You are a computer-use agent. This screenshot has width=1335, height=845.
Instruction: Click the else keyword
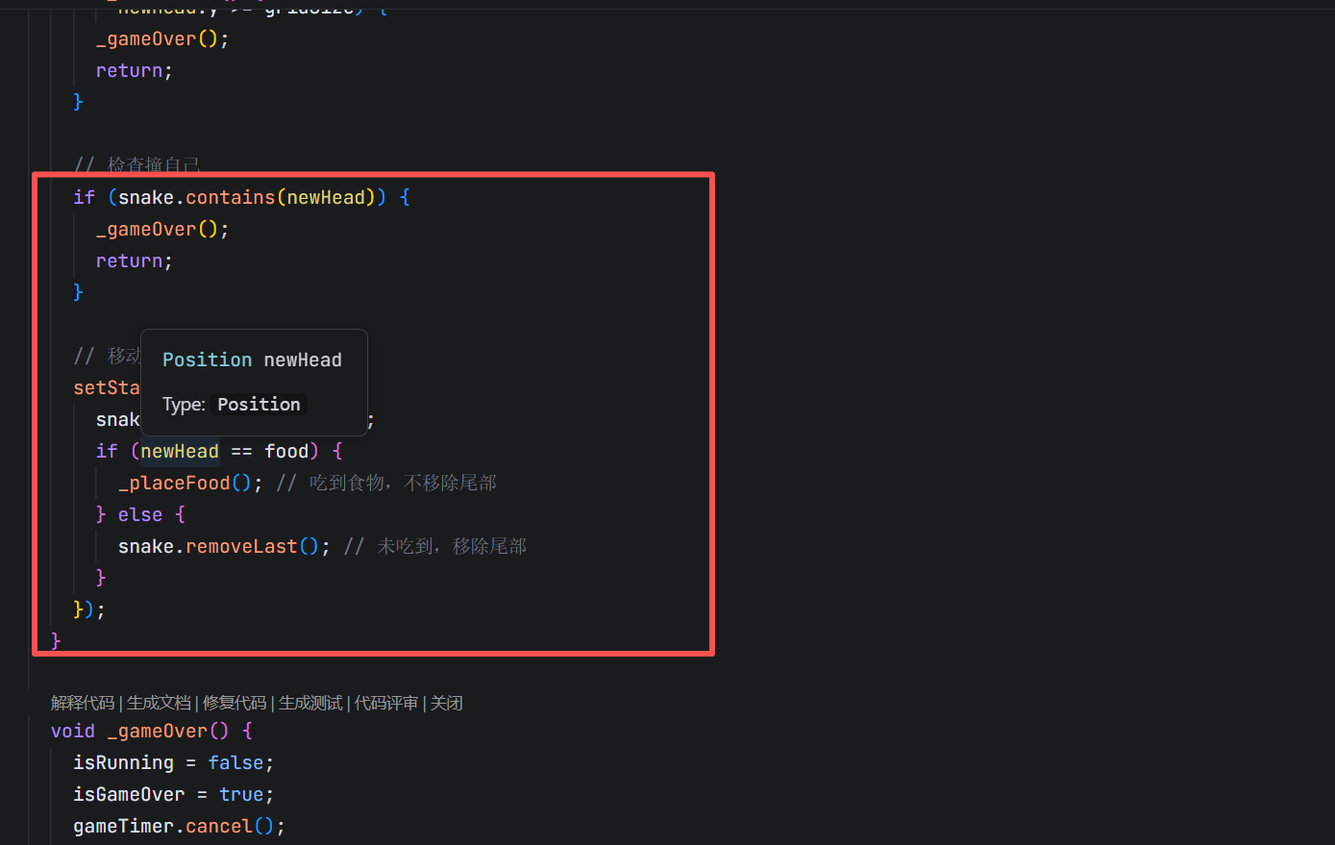(x=140, y=514)
